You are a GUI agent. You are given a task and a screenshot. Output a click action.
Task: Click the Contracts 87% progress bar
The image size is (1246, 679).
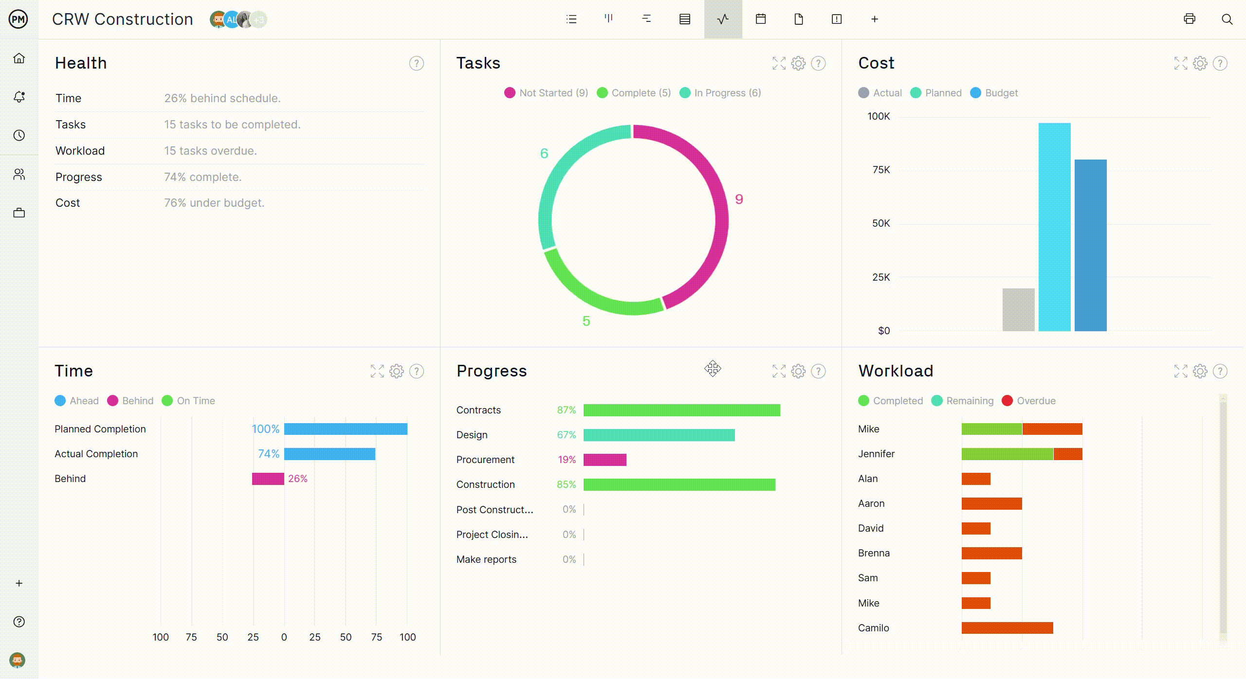pos(682,410)
